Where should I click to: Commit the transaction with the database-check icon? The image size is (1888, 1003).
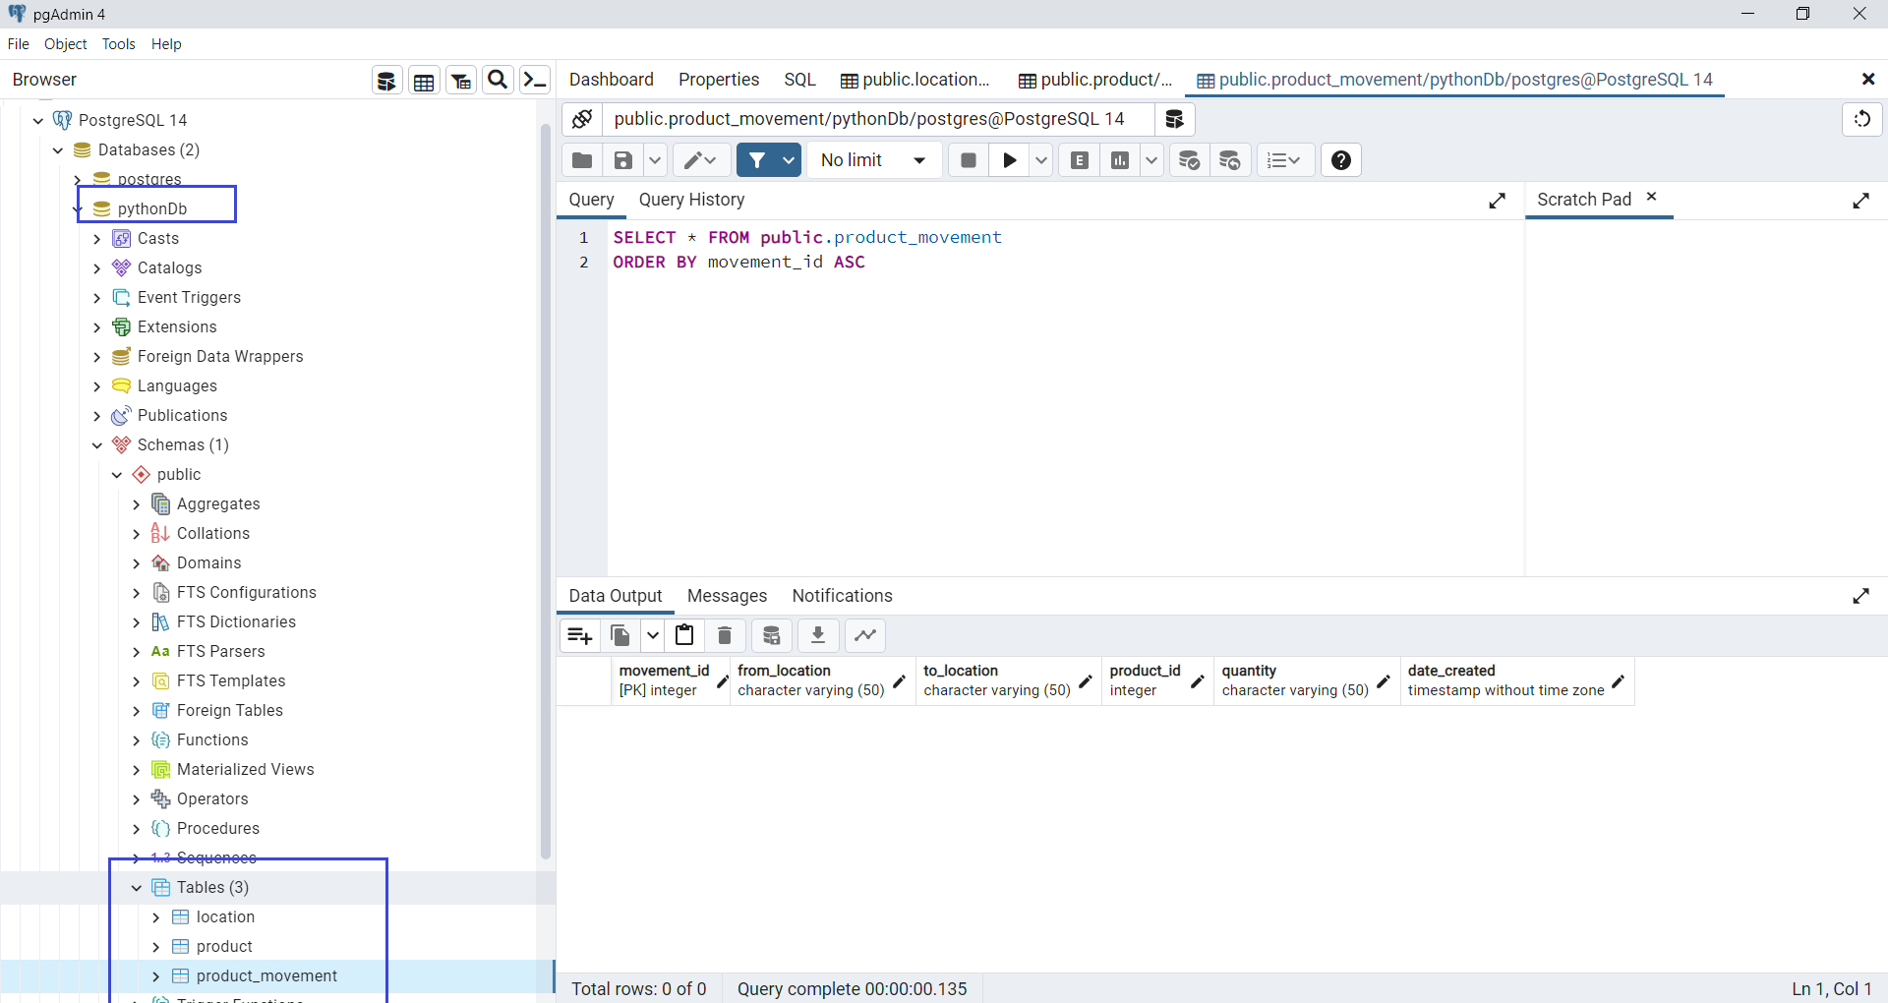point(1190,159)
